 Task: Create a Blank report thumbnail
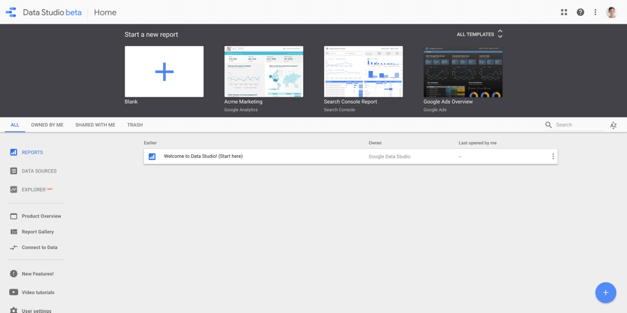[164, 72]
